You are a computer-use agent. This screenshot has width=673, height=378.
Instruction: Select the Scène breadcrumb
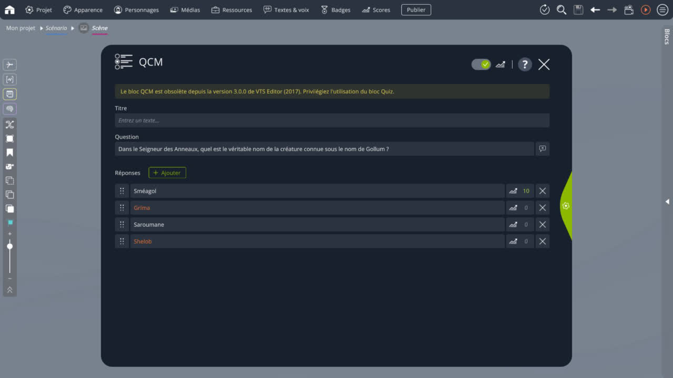click(x=99, y=28)
